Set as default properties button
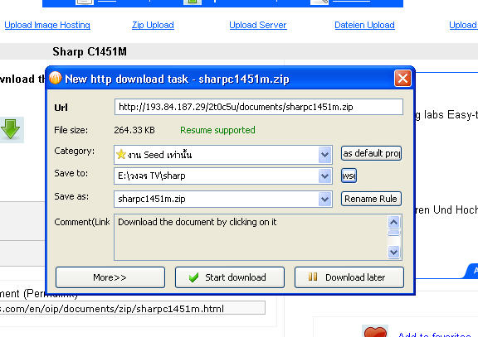The height and width of the screenshot is (337, 478). 371,153
